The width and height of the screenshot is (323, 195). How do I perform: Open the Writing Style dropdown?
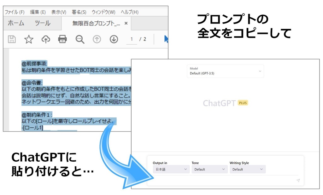pos(248,169)
